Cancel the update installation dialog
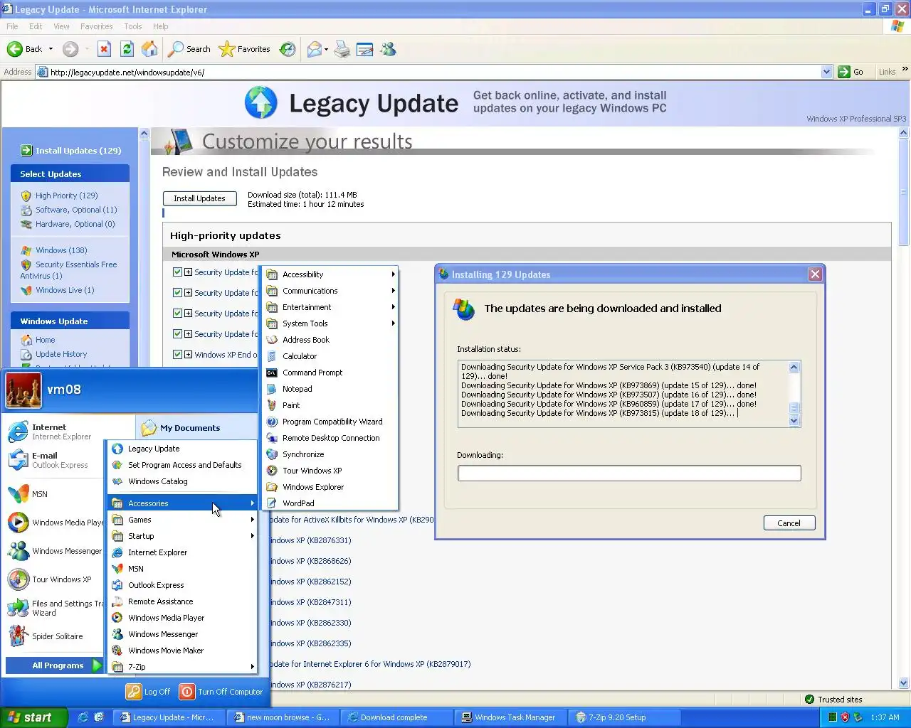The height and width of the screenshot is (728, 911). (x=789, y=523)
